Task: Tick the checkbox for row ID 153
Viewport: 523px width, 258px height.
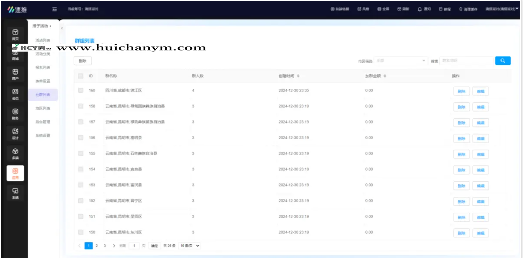Action: click(81, 185)
